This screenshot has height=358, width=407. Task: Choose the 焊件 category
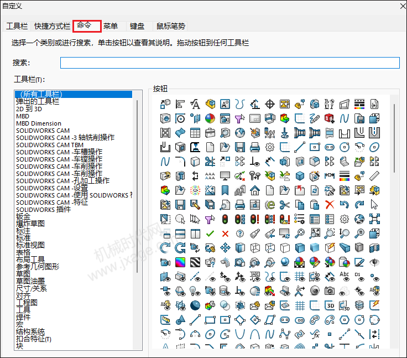click(23, 317)
